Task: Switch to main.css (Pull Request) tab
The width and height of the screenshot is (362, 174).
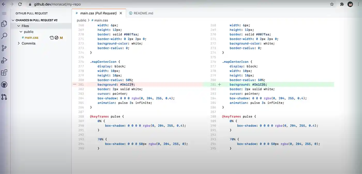Action: pyautogui.click(x=98, y=13)
